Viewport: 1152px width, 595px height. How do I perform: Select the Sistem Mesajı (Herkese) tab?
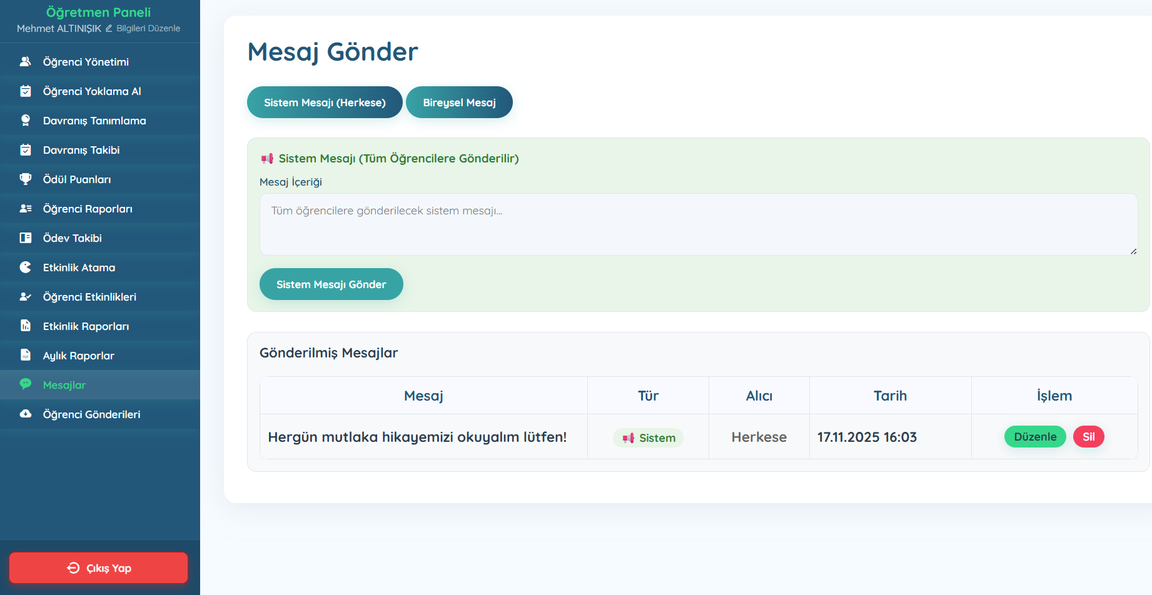(x=325, y=102)
